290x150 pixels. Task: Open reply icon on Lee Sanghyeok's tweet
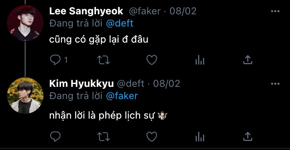pos(55,60)
